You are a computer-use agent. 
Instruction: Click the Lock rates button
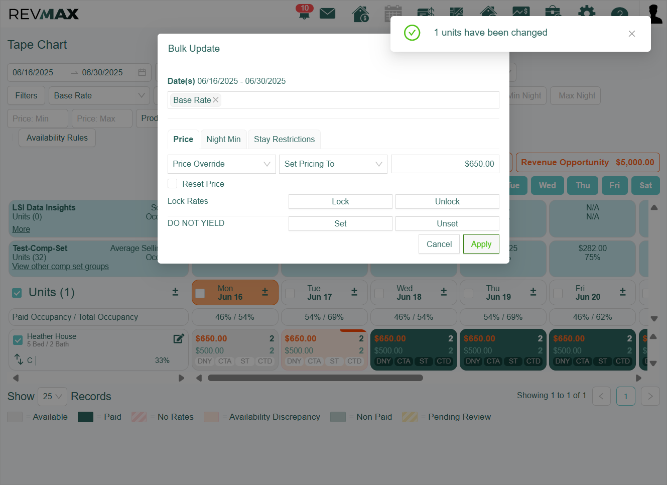pos(340,201)
